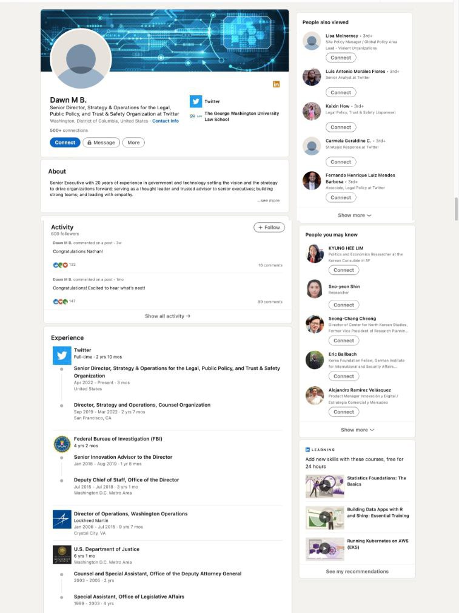Screen dimensions: 459x613
Task: Open Dawn M B.'s profile photo
Action: pos(81,59)
